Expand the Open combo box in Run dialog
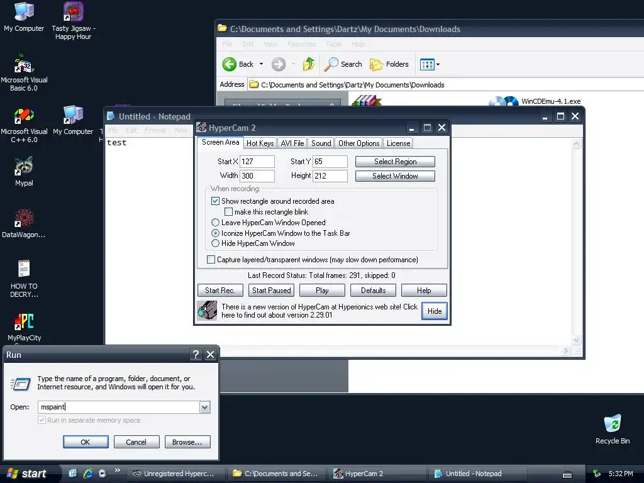 click(x=204, y=407)
